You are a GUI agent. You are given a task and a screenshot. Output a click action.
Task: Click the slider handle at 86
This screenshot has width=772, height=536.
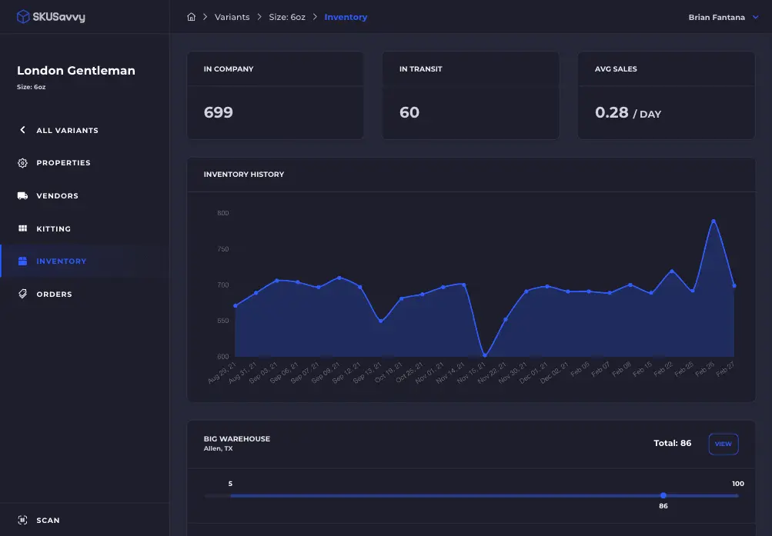coord(663,495)
